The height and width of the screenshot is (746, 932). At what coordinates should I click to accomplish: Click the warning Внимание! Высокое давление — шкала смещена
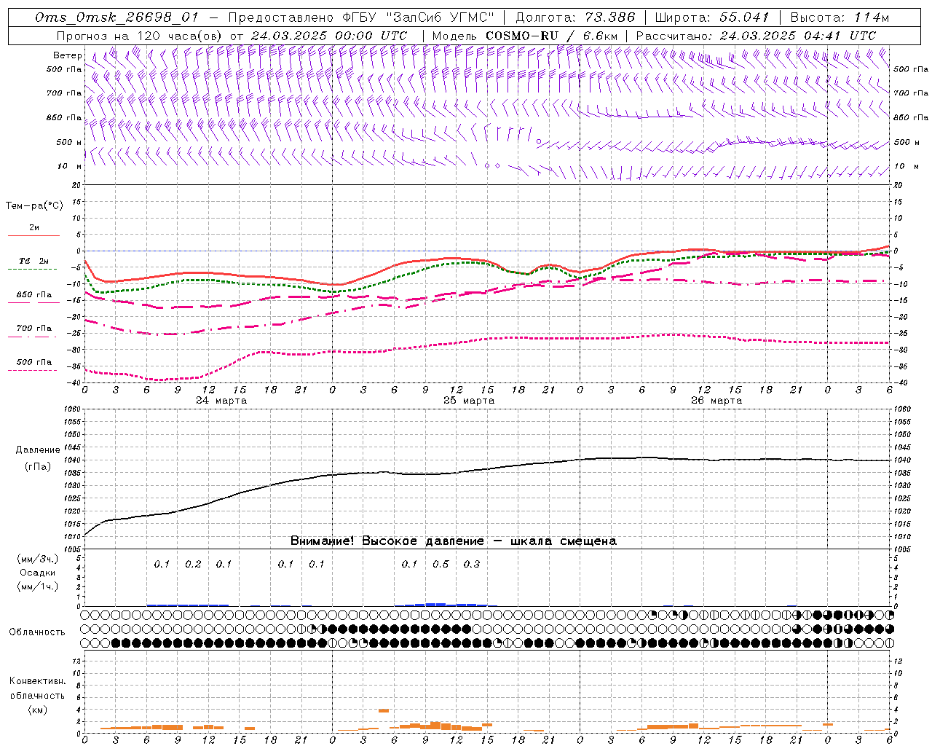coord(453,541)
